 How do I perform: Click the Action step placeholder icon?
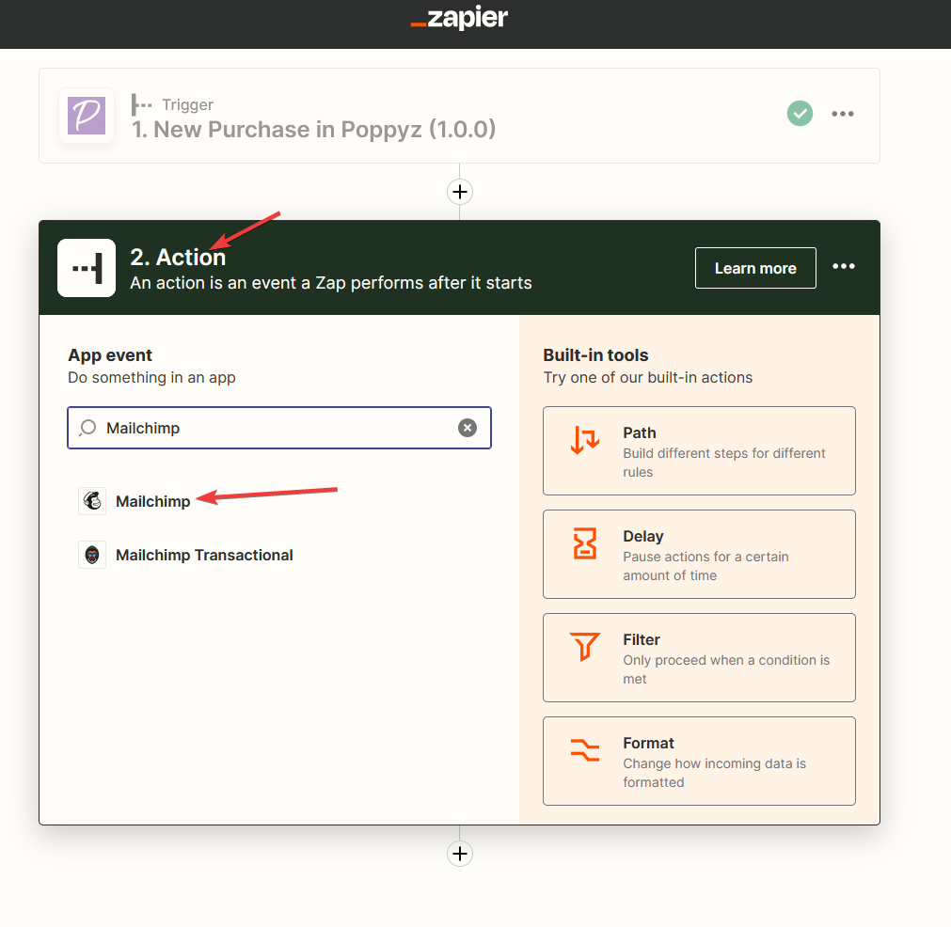pos(87,268)
